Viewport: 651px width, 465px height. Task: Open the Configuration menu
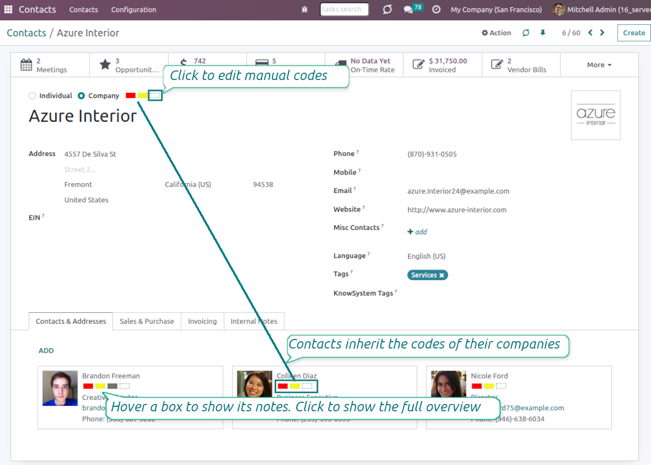click(x=134, y=10)
